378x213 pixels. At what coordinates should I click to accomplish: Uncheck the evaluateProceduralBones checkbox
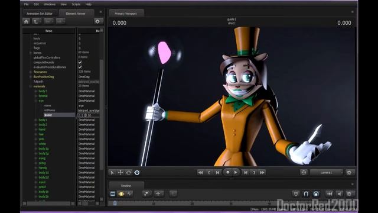tap(80, 67)
